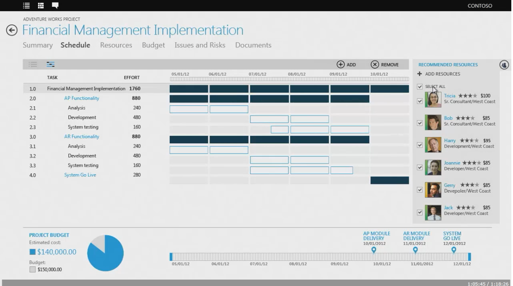This screenshot has height=286, width=513.
Task: Click the System Go Live milestone pin
Action: click(x=454, y=250)
